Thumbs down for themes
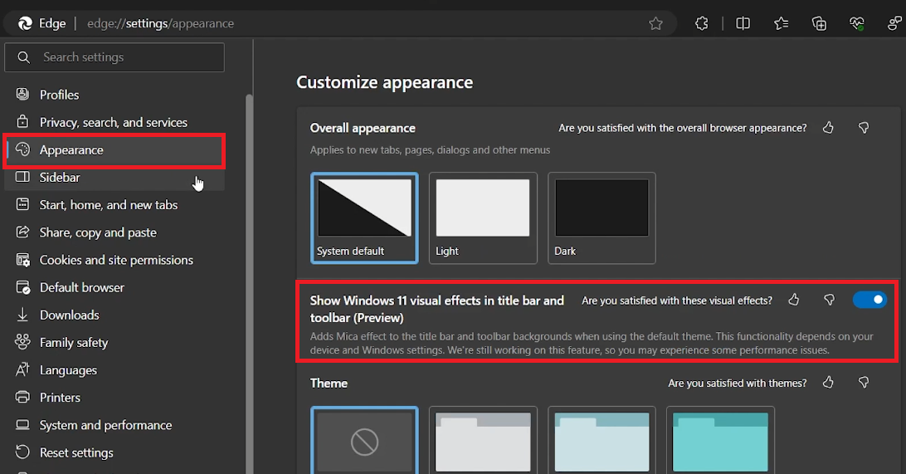This screenshot has height=474, width=906. (863, 382)
